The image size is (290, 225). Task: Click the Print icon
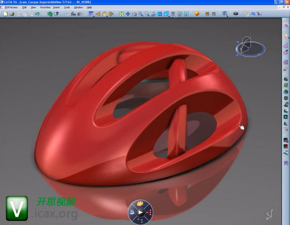12,14
